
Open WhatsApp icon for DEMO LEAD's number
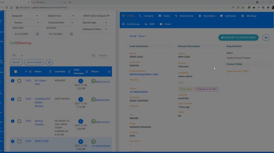(x=93, y=141)
